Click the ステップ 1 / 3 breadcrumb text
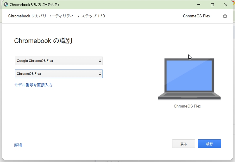This screenshot has width=235, height=162. click(93, 16)
